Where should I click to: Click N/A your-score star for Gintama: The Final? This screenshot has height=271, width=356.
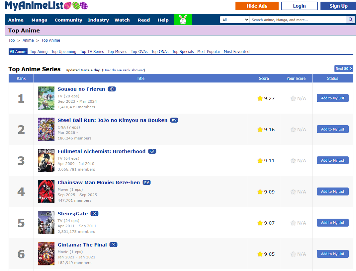pyautogui.click(x=293, y=254)
